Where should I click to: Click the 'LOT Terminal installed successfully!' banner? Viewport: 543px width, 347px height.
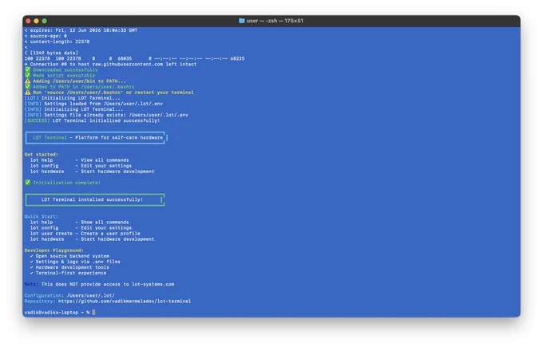[95, 199]
